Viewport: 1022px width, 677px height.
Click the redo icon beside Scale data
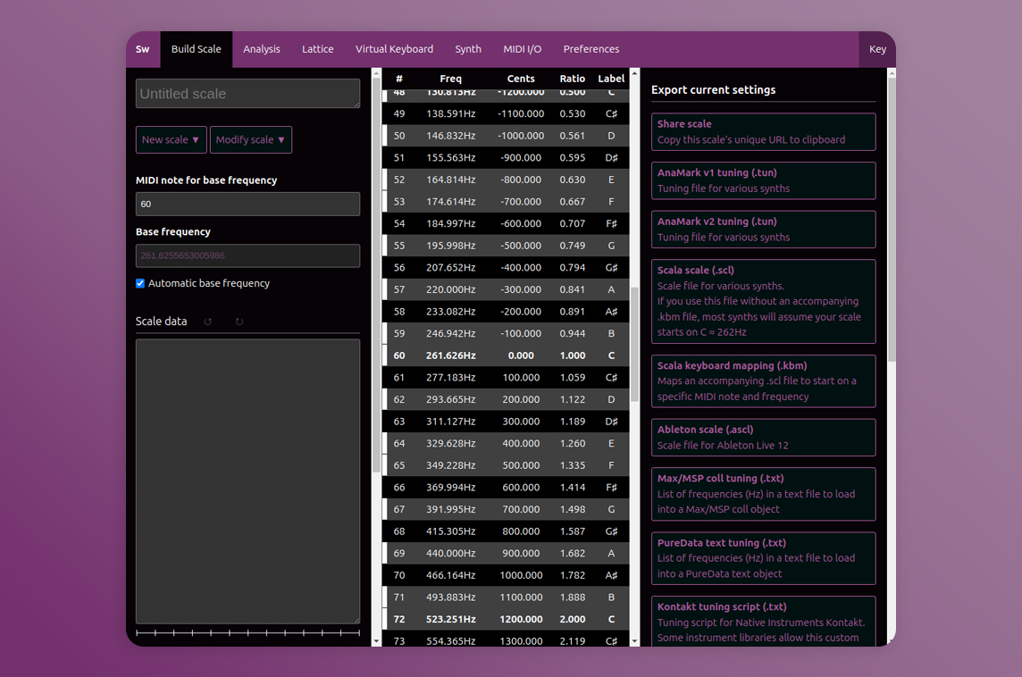coord(239,322)
